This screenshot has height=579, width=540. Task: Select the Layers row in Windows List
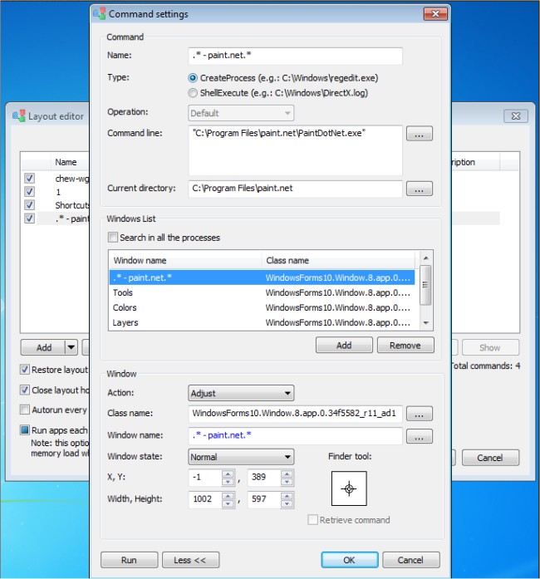(x=262, y=322)
